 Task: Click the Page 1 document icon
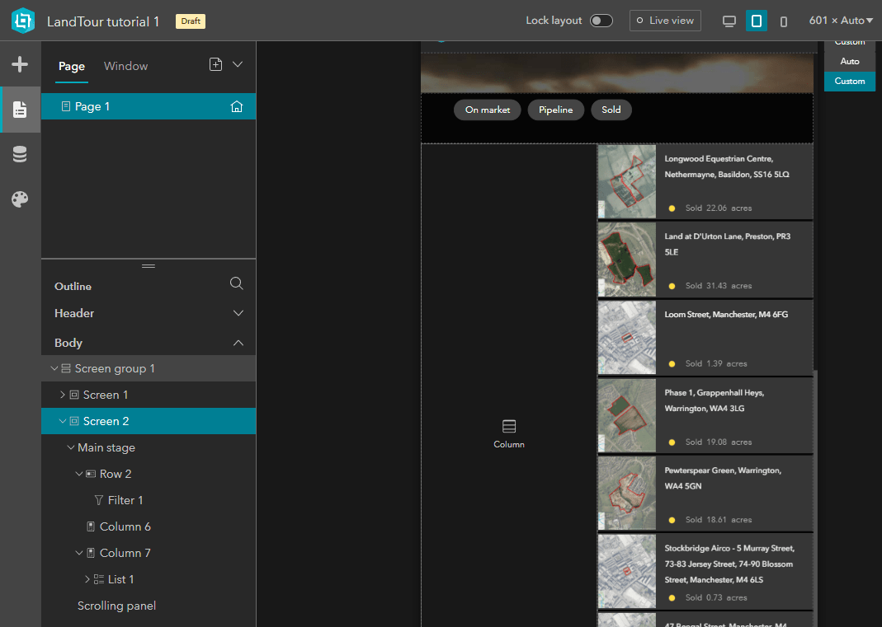point(66,106)
